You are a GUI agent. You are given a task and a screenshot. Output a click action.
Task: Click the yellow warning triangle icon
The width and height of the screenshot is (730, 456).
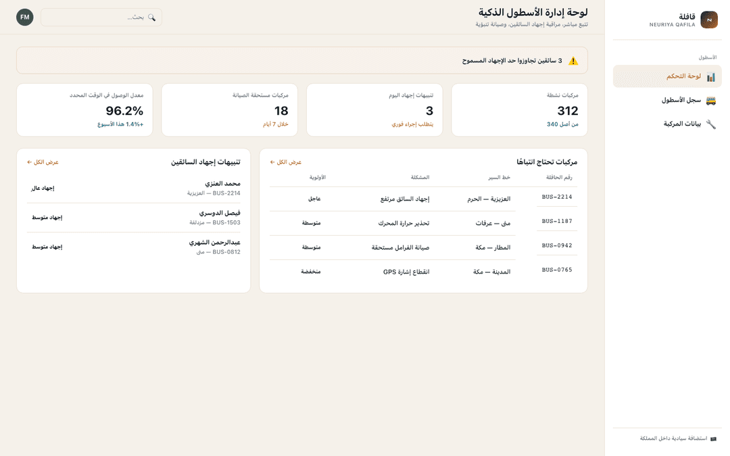(573, 61)
